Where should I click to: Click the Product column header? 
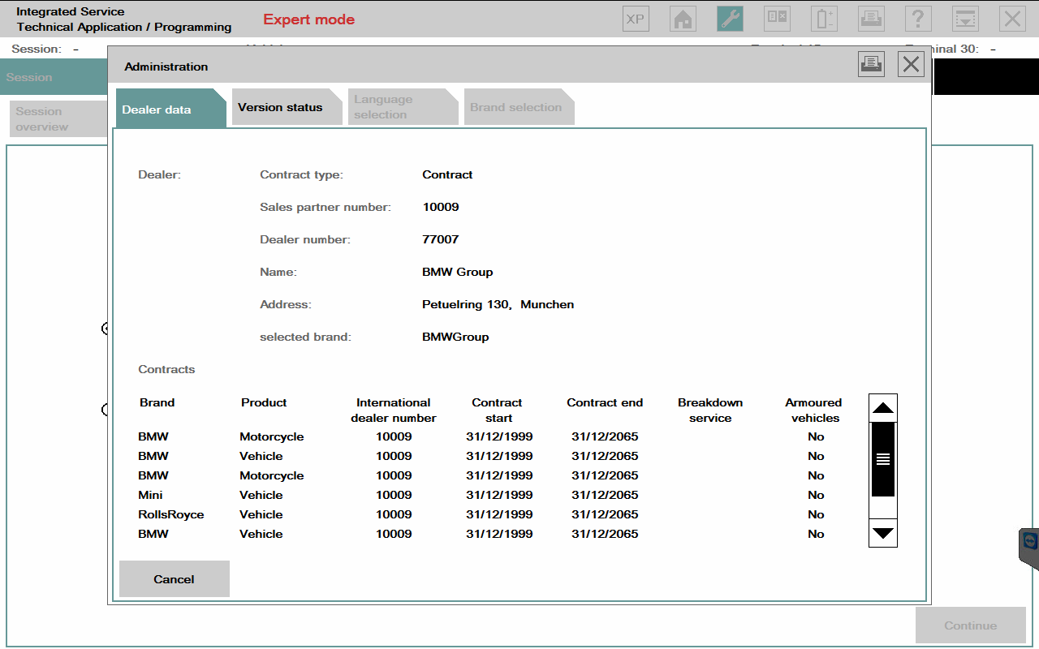pos(264,402)
